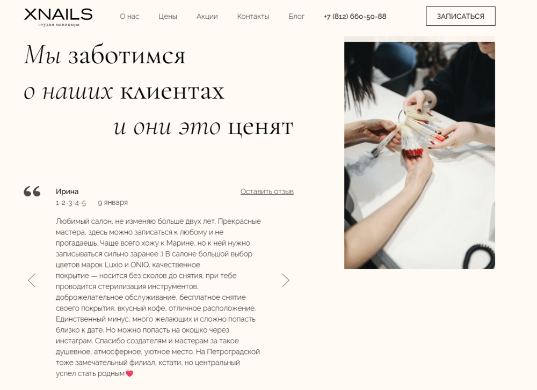Click the 9 января review date
The image size is (537, 390).
(x=113, y=203)
